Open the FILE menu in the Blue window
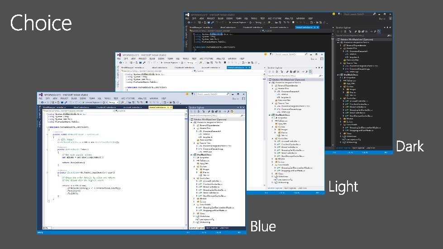The height and width of the screenshot is (249, 443). click(x=41, y=99)
